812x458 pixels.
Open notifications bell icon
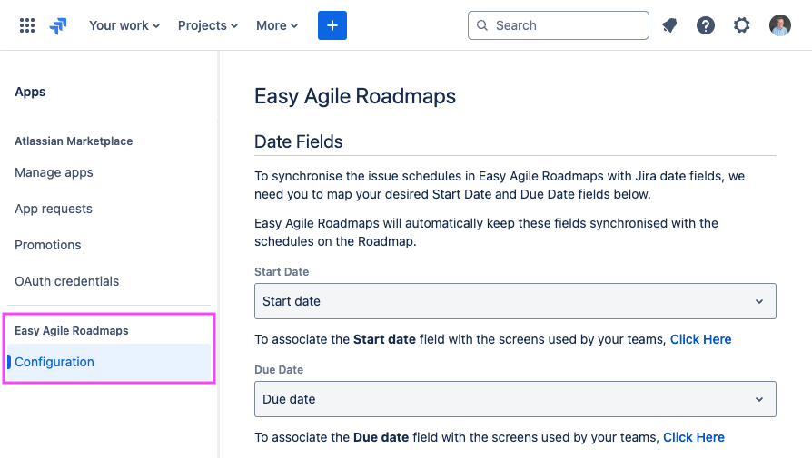pos(669,25)
